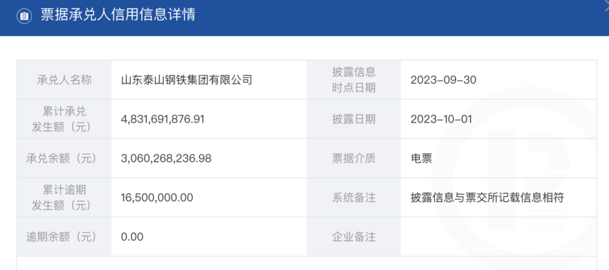Click the 票据承兑人信用信息详情 header title
609x270 pixels.
pyautogui.click(x=118, y=15)
